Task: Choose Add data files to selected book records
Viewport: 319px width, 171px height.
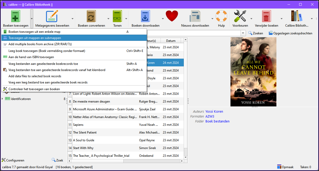Action: click(74, 76)
